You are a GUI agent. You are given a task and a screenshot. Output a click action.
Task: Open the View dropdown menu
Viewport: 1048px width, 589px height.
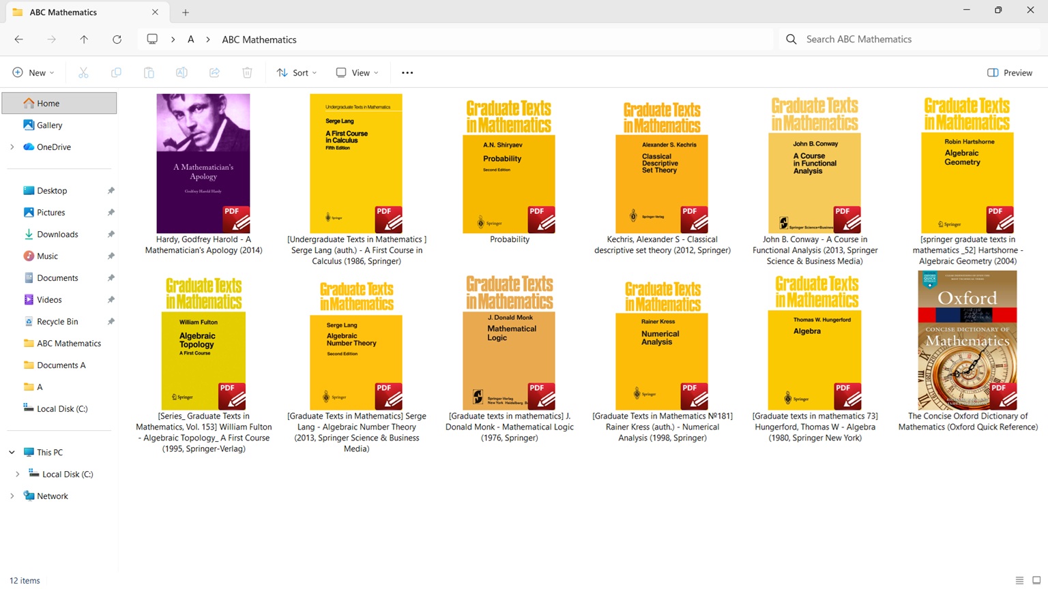point(357,73)
